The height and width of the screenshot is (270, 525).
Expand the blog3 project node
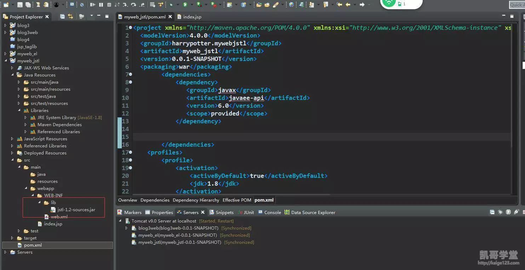coord(5,25)
